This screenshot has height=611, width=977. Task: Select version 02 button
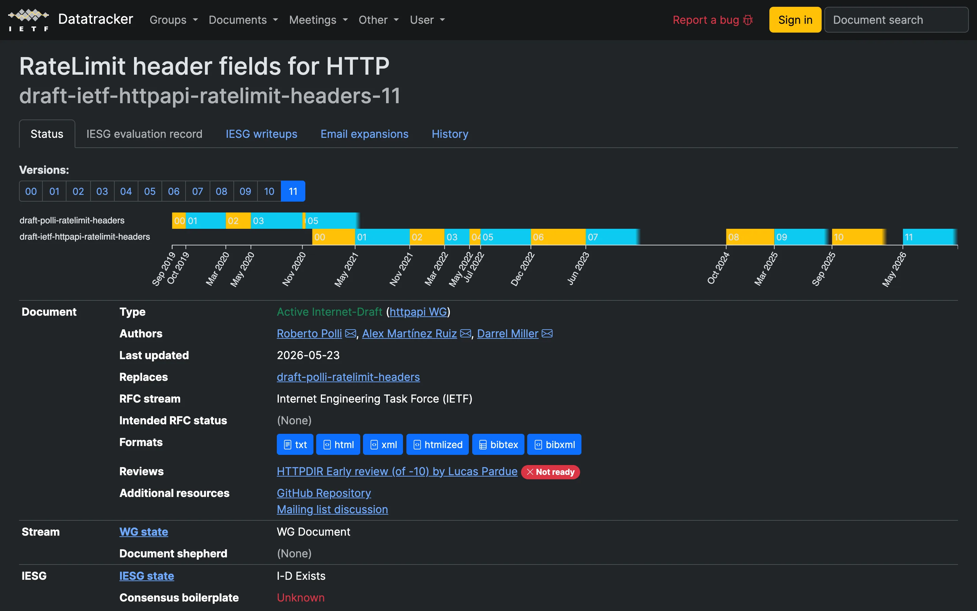click(78, 191)
